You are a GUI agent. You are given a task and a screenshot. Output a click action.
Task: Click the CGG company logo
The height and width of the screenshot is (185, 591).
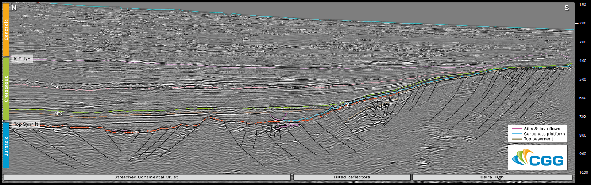click(x=537, y=158)
